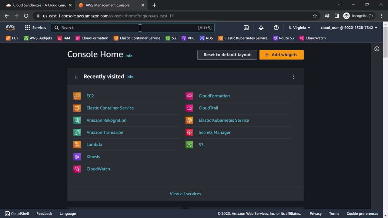Screen dimensions: 388x218
Task: Open Elastic Container Service favorite shortcut
Action: (x=137, y=38)
